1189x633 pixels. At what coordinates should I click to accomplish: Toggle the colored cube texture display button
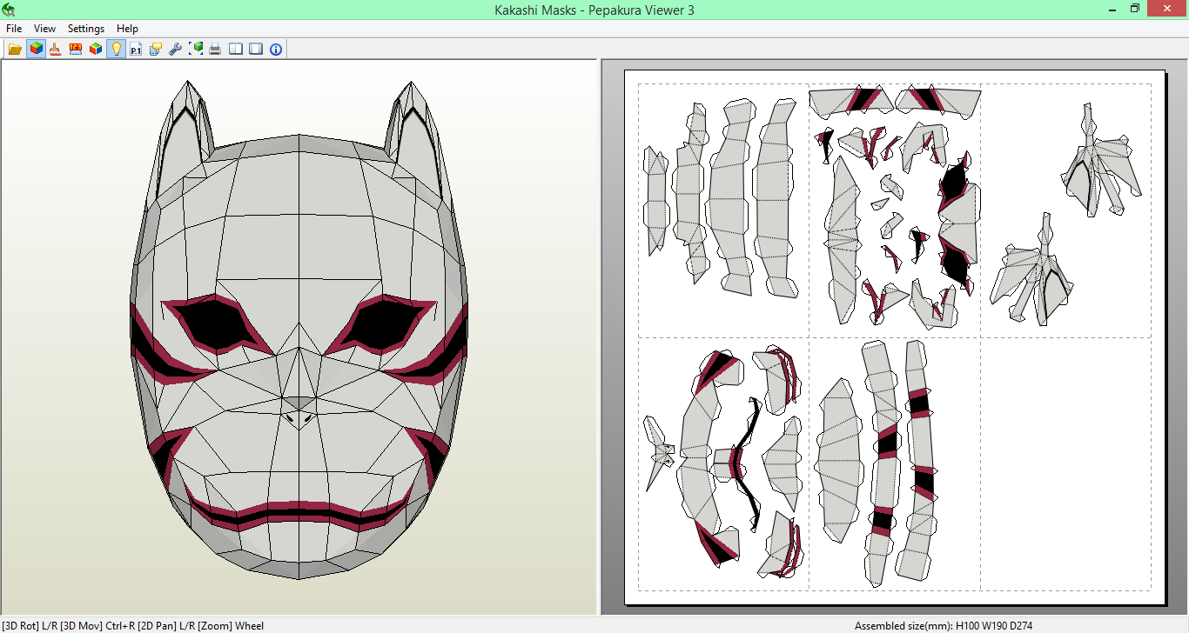point(36,49)
